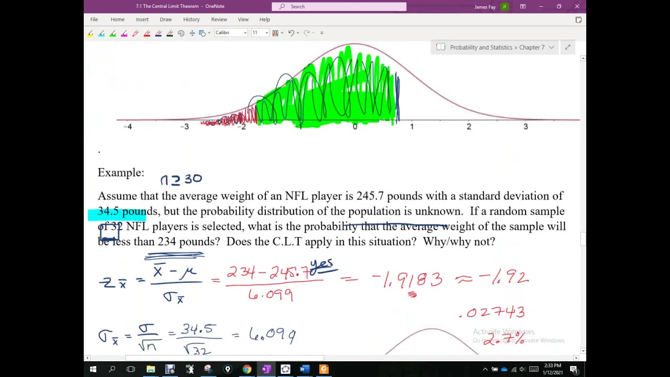Expand the pens gallery dropdown arrow
Image resolution: width=670 pixels, height=377 pixels.
pos(282,33)
